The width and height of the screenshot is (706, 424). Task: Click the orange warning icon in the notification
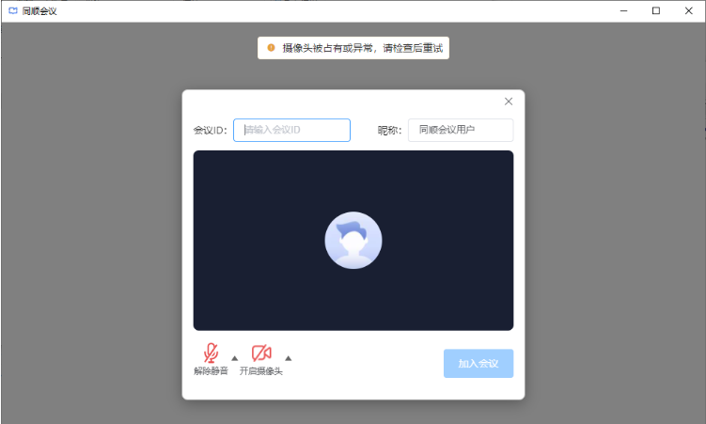point(271,47)
